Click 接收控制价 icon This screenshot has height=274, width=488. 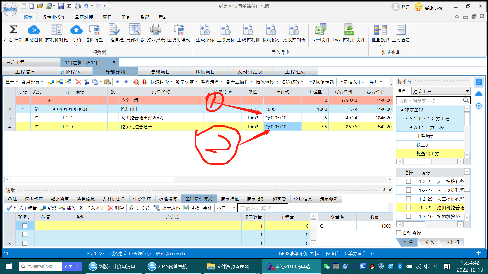pyautogui.click(x=294, y=29)
